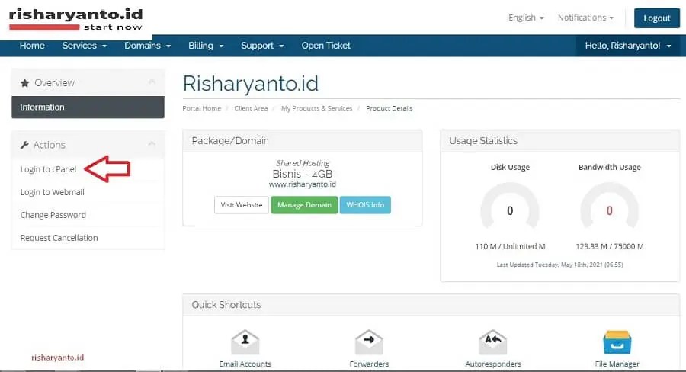Viewport: 686px width, 372px height.
Task: Click the File Manager label
Action: click(617, 364)
